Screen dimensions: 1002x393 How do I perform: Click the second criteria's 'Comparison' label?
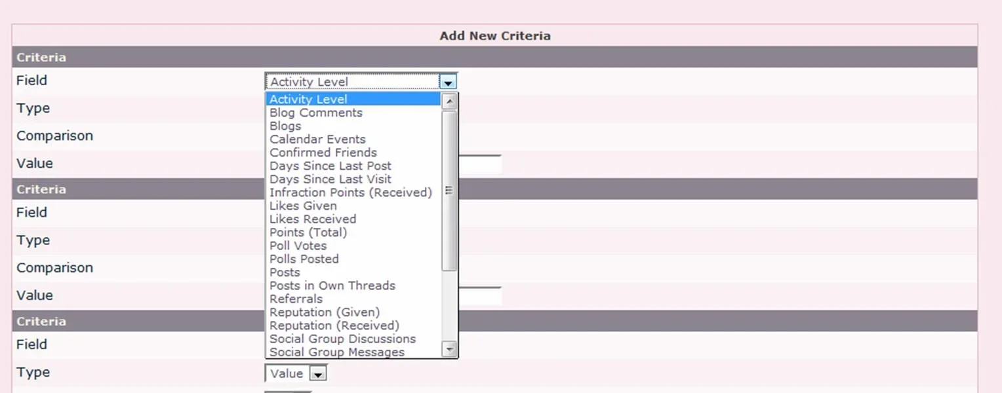pyautogui.click(x=54, y=267)
